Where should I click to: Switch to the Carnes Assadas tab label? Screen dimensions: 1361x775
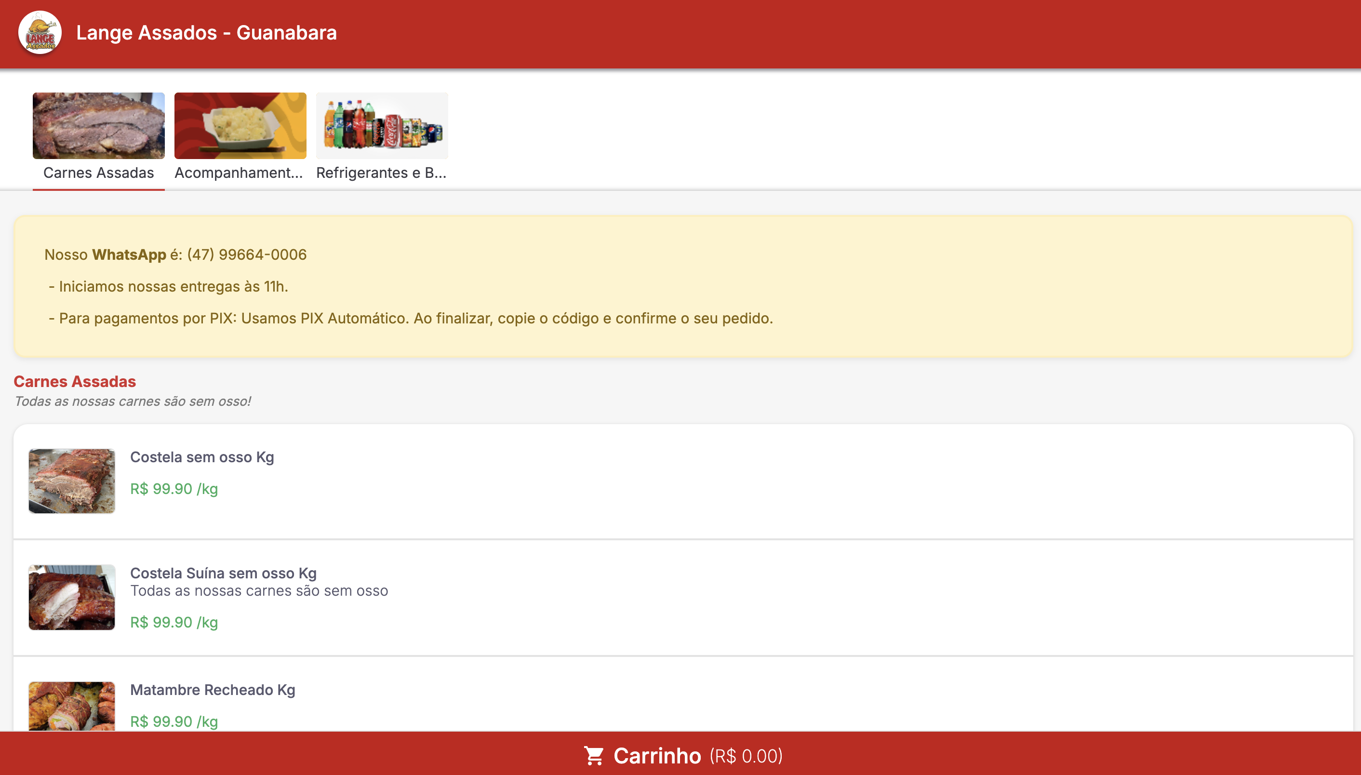pyautogui.click(x=98, y=173)
